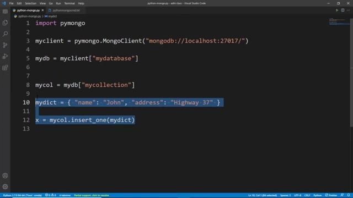Image resolution: width=353 pixels, height=198 pixels.
Task: Switch to the python-mongo.py tab
Action: (28, 10)
